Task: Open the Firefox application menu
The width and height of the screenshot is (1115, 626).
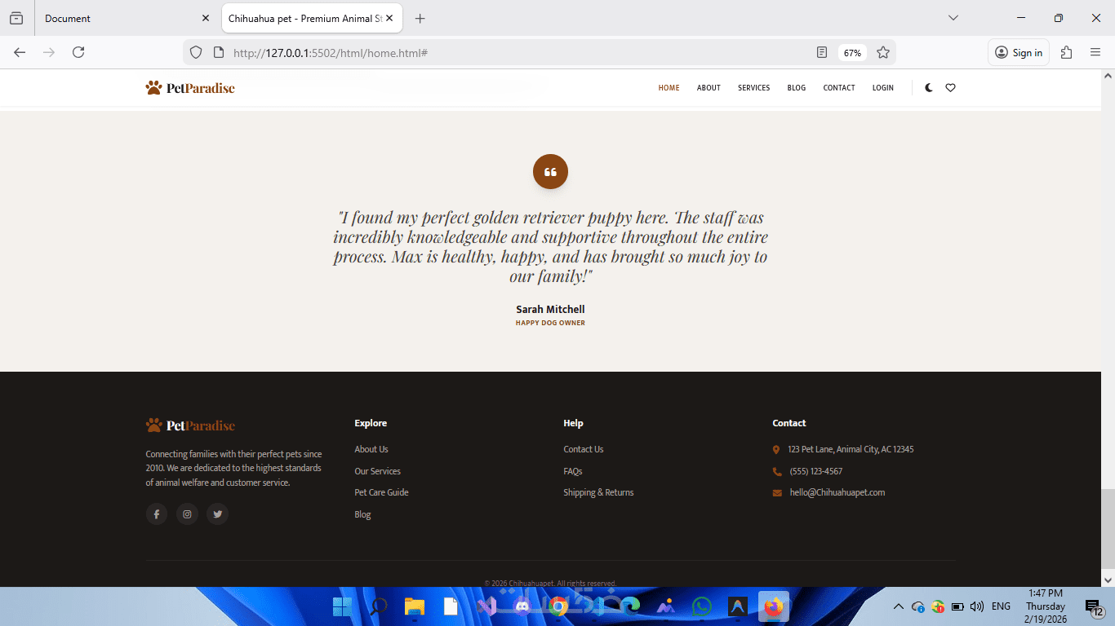Action: pyautogui.click(x=1095, y=52)
